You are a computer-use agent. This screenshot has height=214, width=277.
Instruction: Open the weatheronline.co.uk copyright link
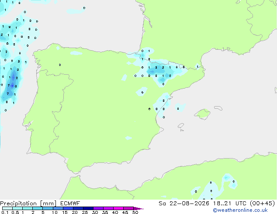(240, 210)
